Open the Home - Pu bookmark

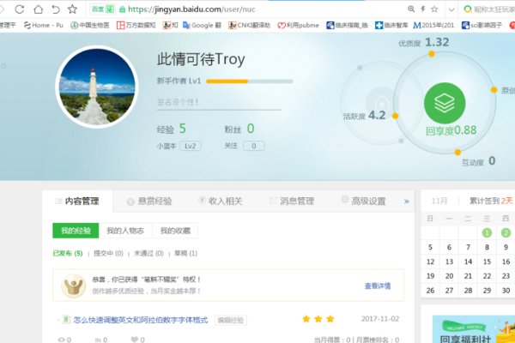pyautogui.click(x=44, y=25)
